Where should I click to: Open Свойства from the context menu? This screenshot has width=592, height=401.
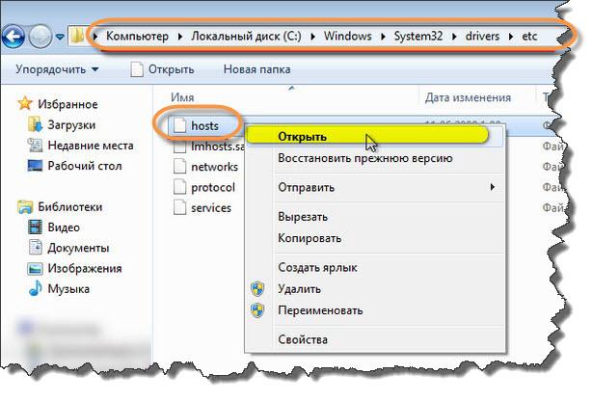(303, 339)
